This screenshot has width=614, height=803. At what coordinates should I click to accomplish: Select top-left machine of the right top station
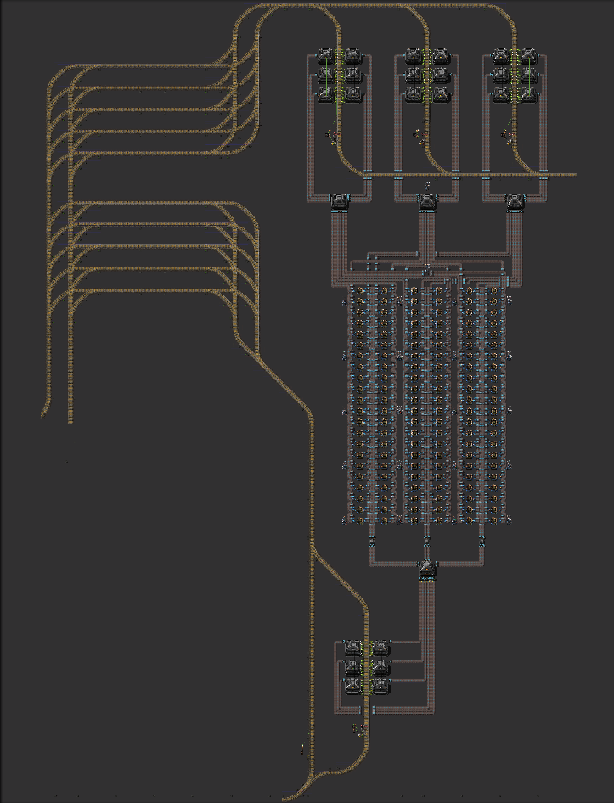click(501, 56)
